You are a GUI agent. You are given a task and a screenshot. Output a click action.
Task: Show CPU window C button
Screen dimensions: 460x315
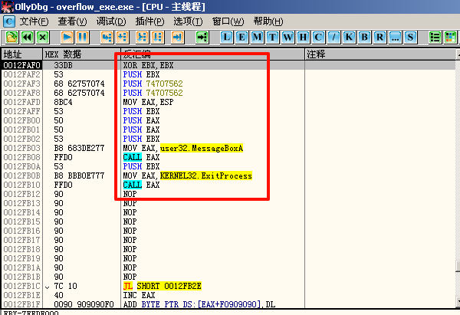point(318,38)
